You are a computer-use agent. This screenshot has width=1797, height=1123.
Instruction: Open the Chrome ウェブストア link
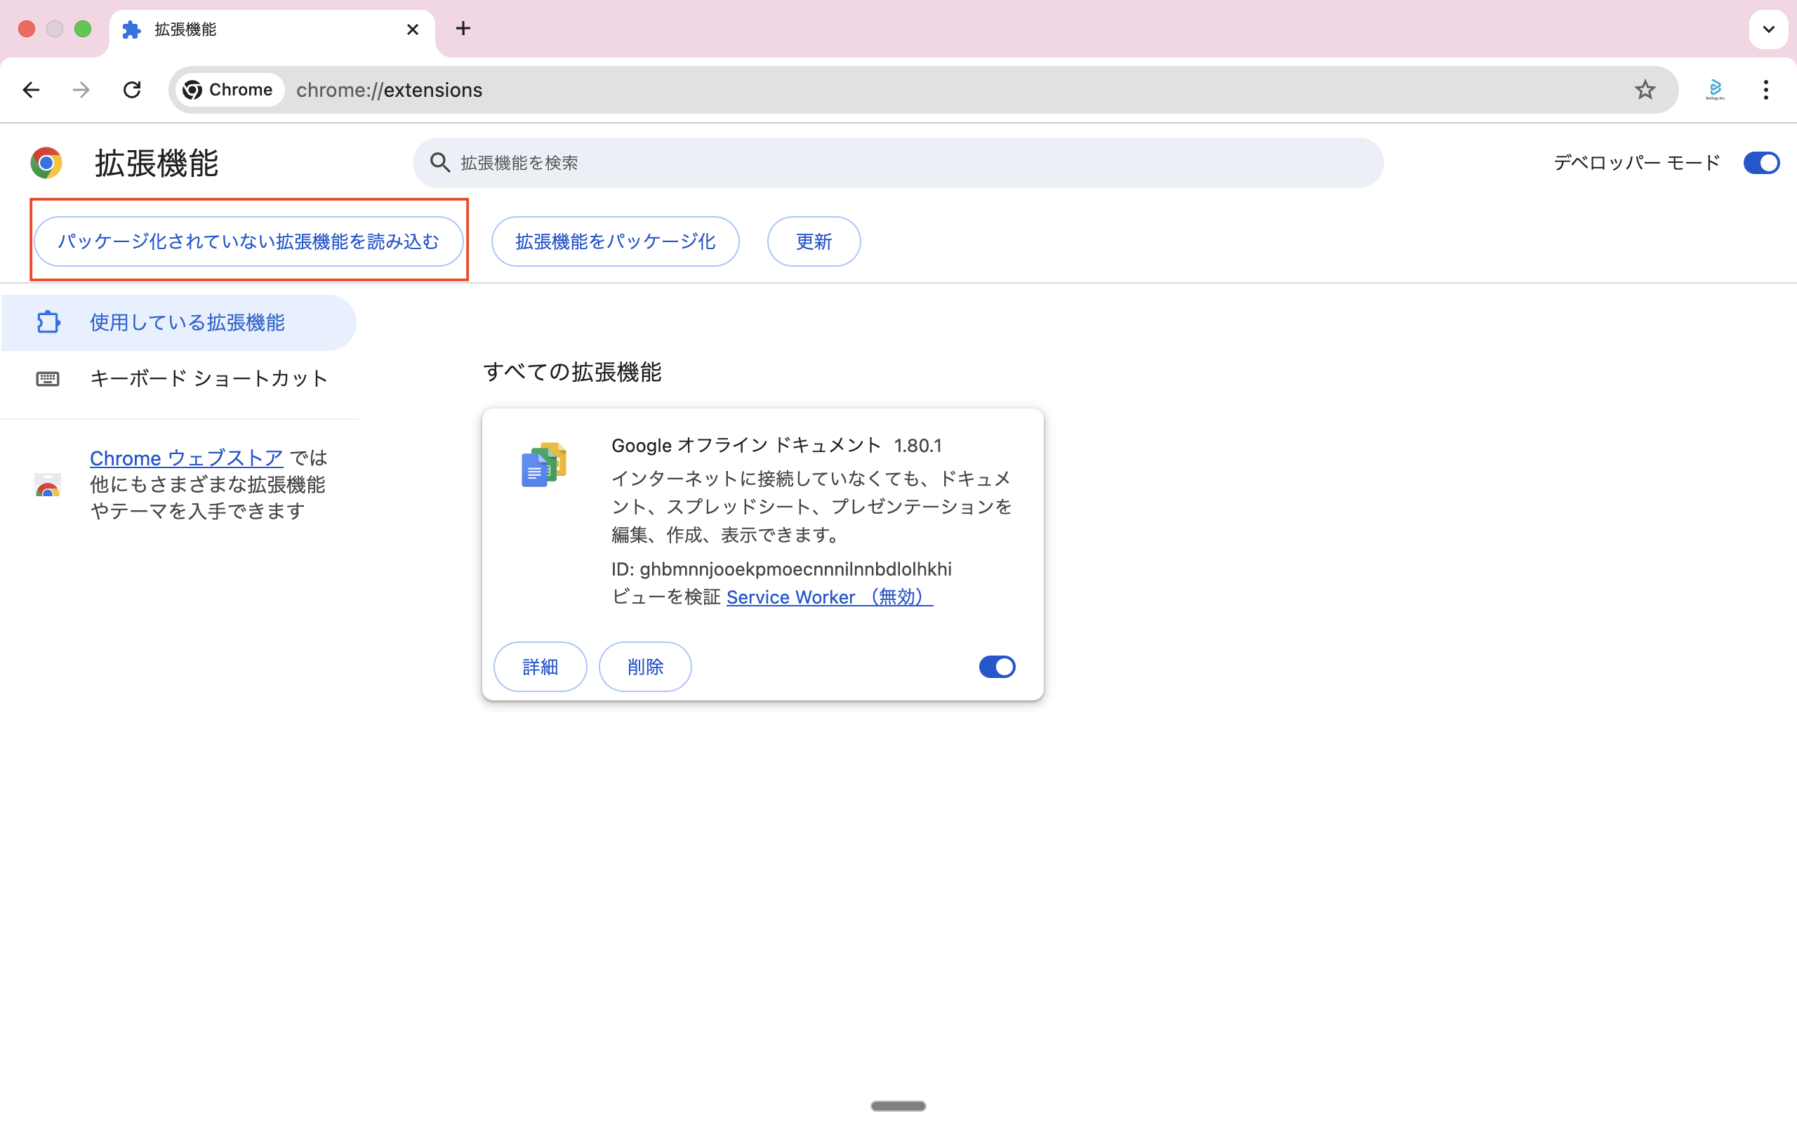pos(187,458)
